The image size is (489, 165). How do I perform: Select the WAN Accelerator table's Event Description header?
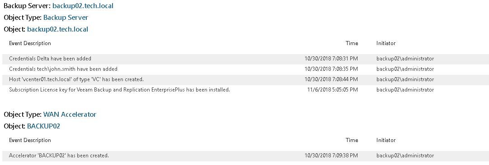pyautogui.click(x=30, y=140)
